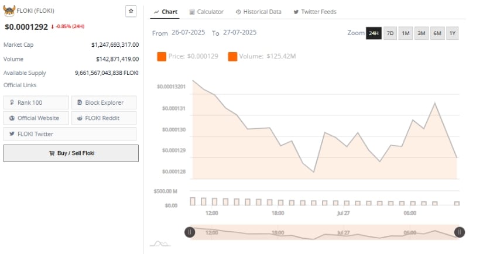Click the orange Price color swatch

[162, 56]
